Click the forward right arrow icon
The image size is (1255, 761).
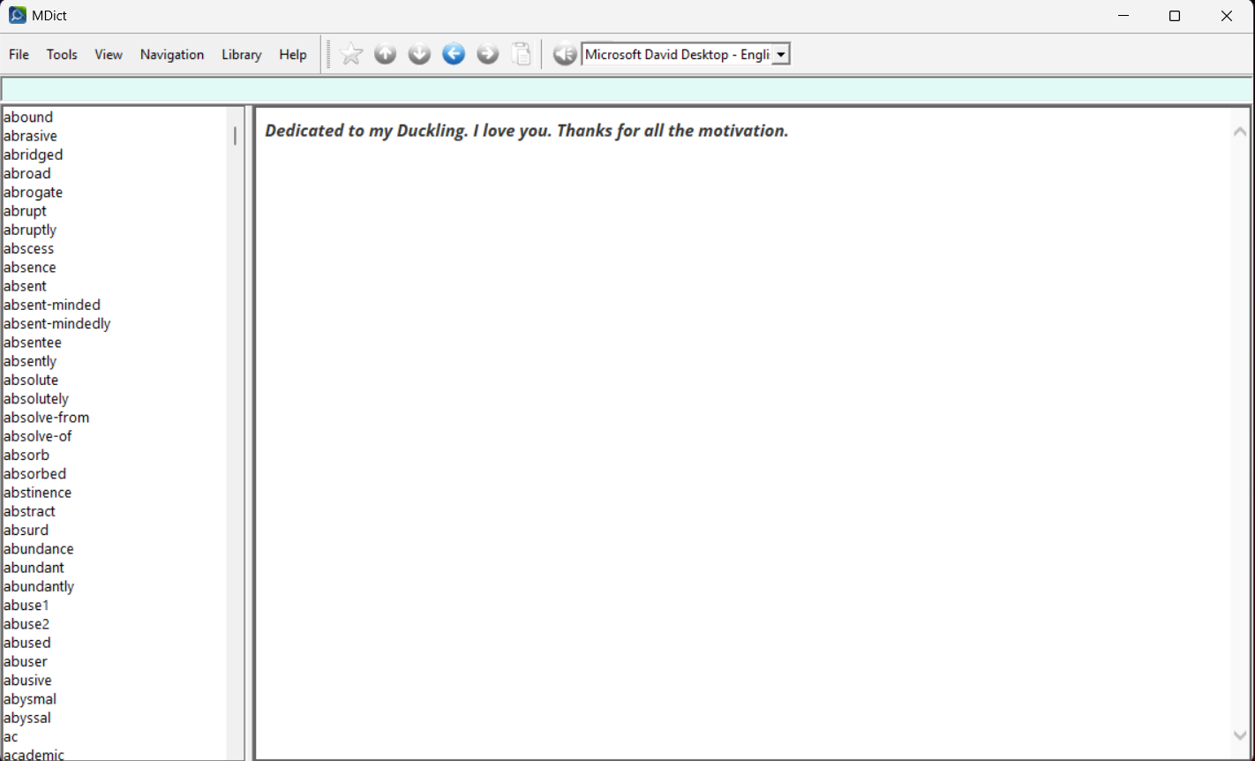487,54
